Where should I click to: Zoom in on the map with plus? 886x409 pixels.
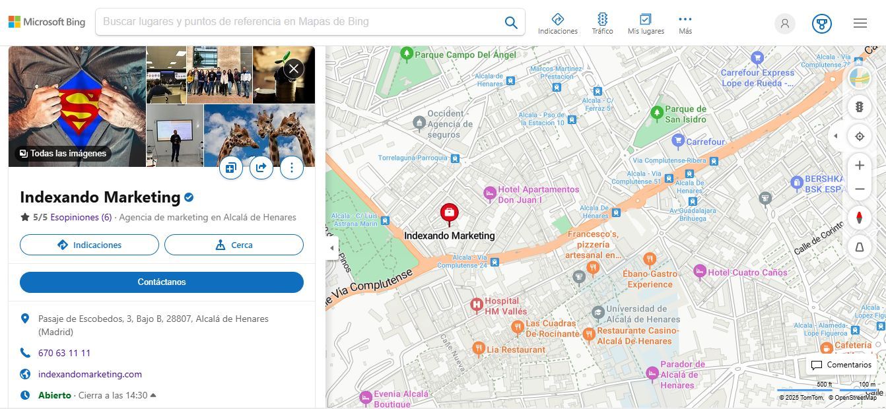click(x=859, y=166)
